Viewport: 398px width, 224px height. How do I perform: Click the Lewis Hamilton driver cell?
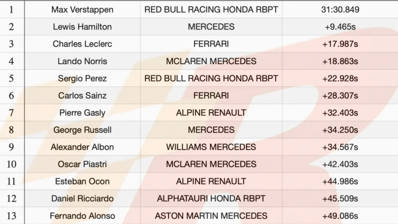click(82, 27)
